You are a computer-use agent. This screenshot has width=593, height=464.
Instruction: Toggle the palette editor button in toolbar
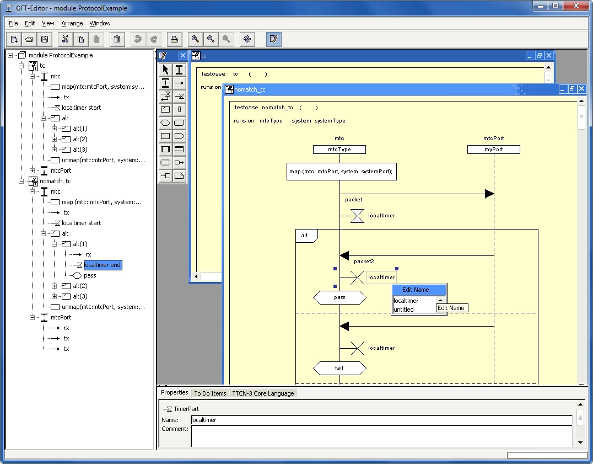coord(273,39)
